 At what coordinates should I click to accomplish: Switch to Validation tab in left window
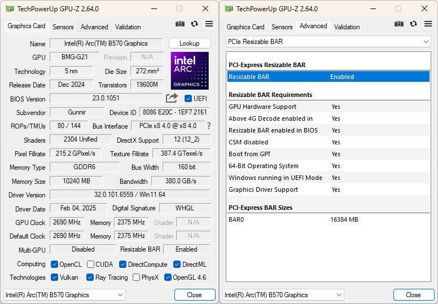pos(128,27)
